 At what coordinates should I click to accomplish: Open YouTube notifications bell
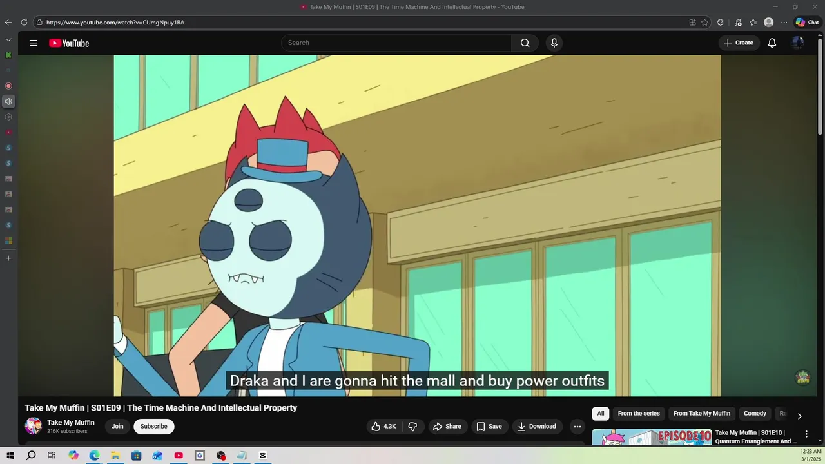tap(772, 43)
